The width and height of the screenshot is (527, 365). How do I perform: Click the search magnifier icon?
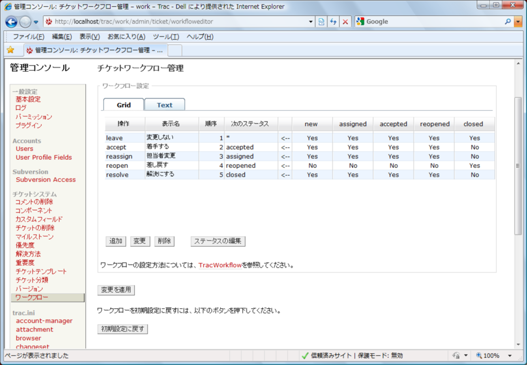(x=508, y=22)
